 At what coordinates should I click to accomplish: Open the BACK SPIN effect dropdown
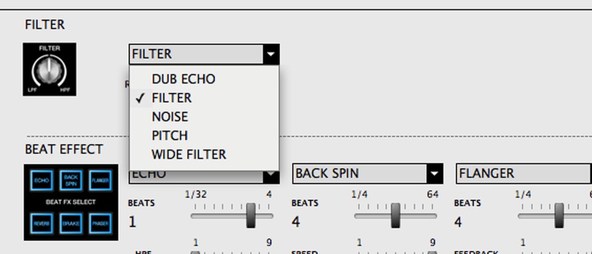pyautogui.click(x=434, y=174)
